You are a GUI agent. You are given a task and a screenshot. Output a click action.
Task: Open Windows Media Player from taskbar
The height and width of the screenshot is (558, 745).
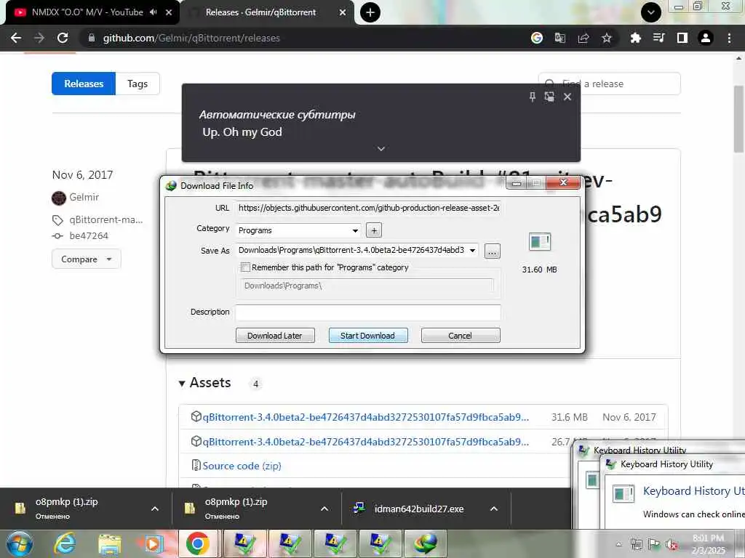[153, 543]
